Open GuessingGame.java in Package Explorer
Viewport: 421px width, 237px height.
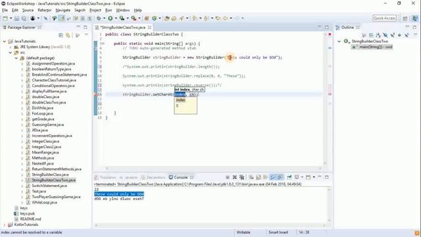click(x=48, y=124)
